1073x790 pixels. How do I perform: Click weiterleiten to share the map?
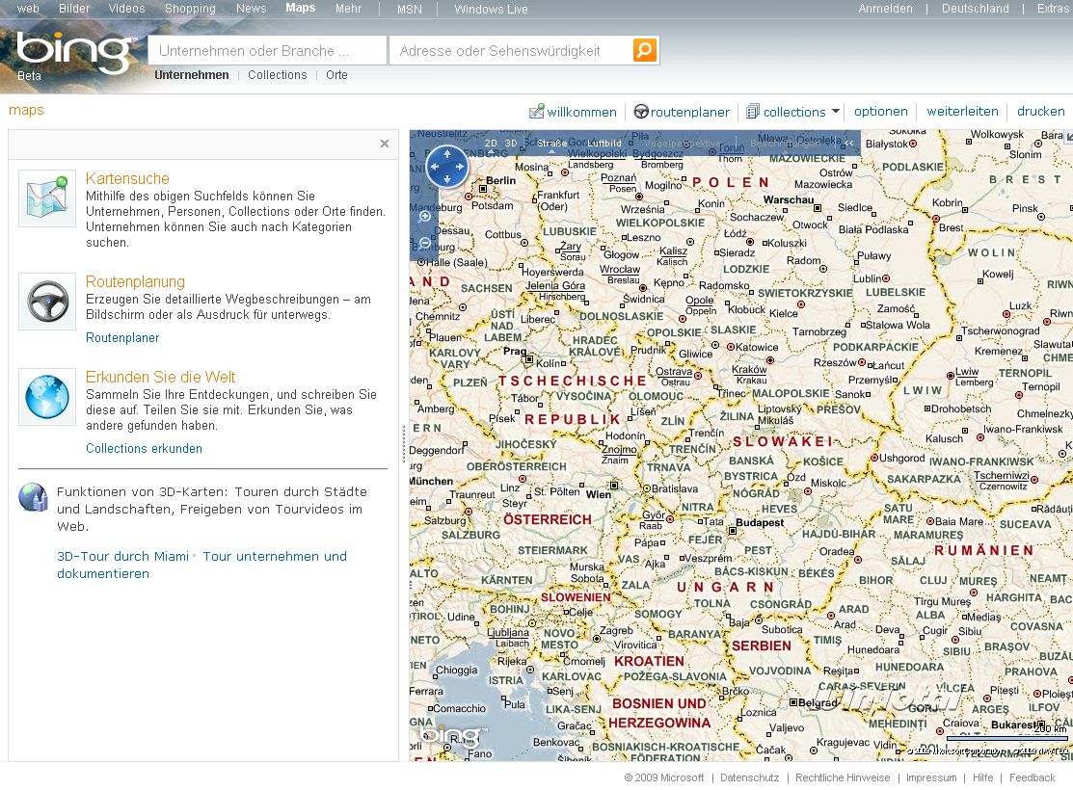pyautogui.click(x=962, y=112)
